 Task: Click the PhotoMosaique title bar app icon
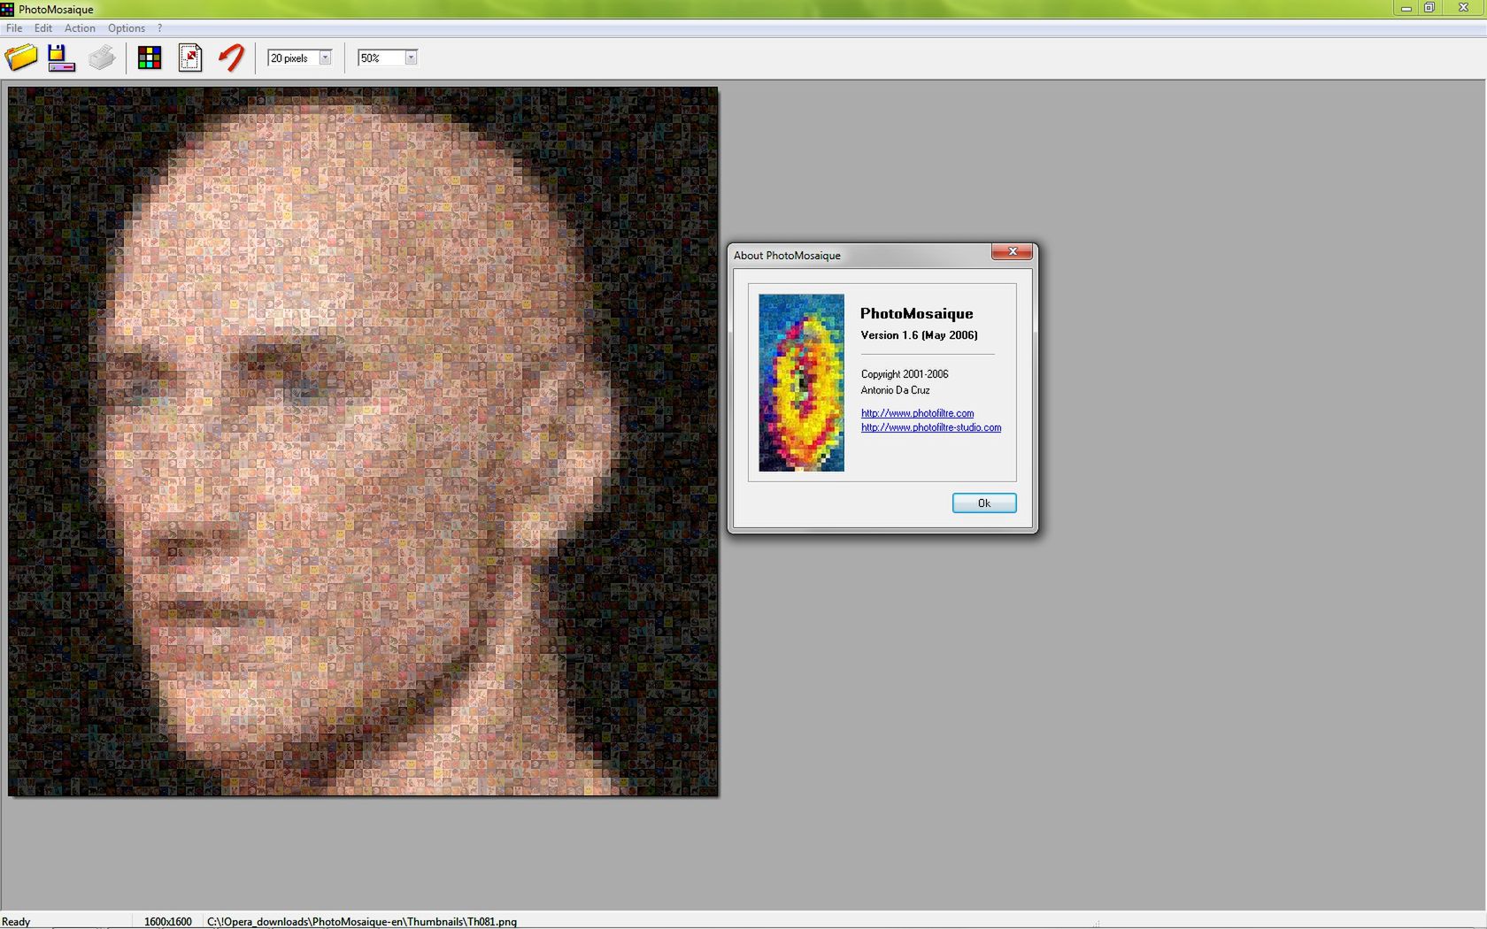(7, 9)
